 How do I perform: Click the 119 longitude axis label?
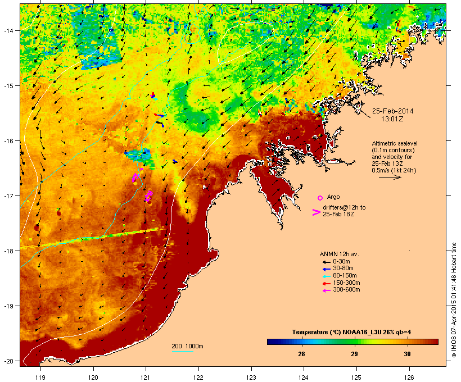click(40, 378)
